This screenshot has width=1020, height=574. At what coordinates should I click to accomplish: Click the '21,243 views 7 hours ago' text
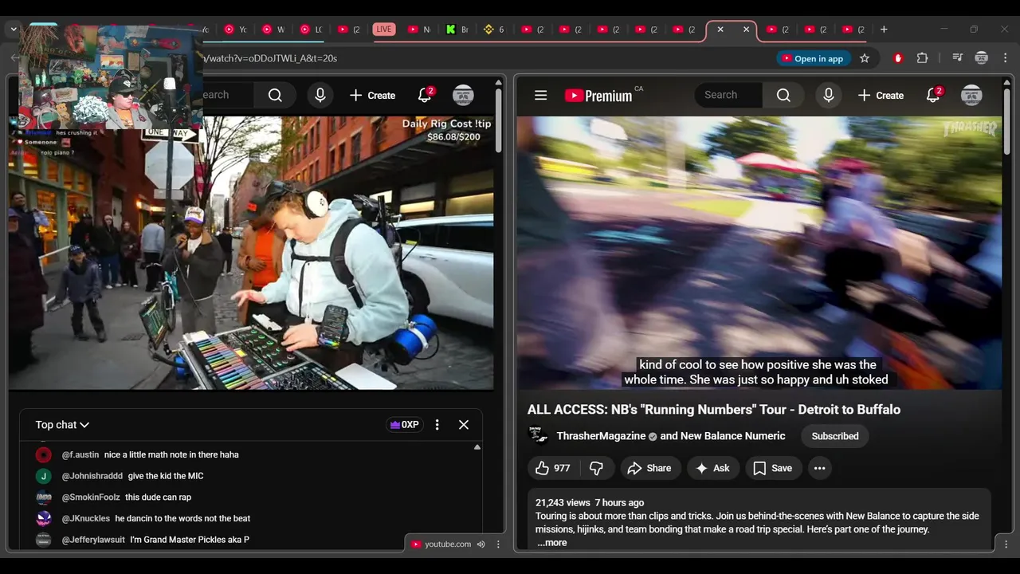coord(590,503)
